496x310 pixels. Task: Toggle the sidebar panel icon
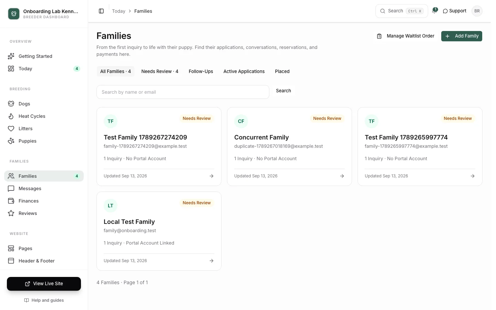tap(101, 11)
